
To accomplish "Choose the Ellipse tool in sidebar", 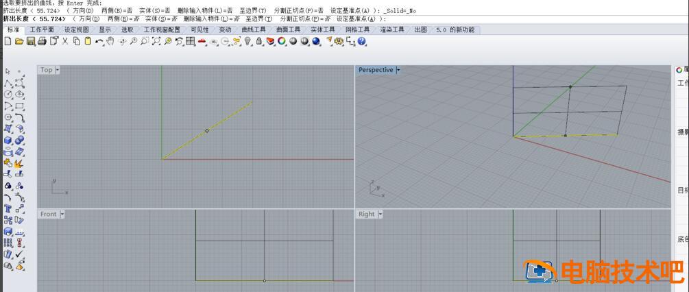I will 20,95.
